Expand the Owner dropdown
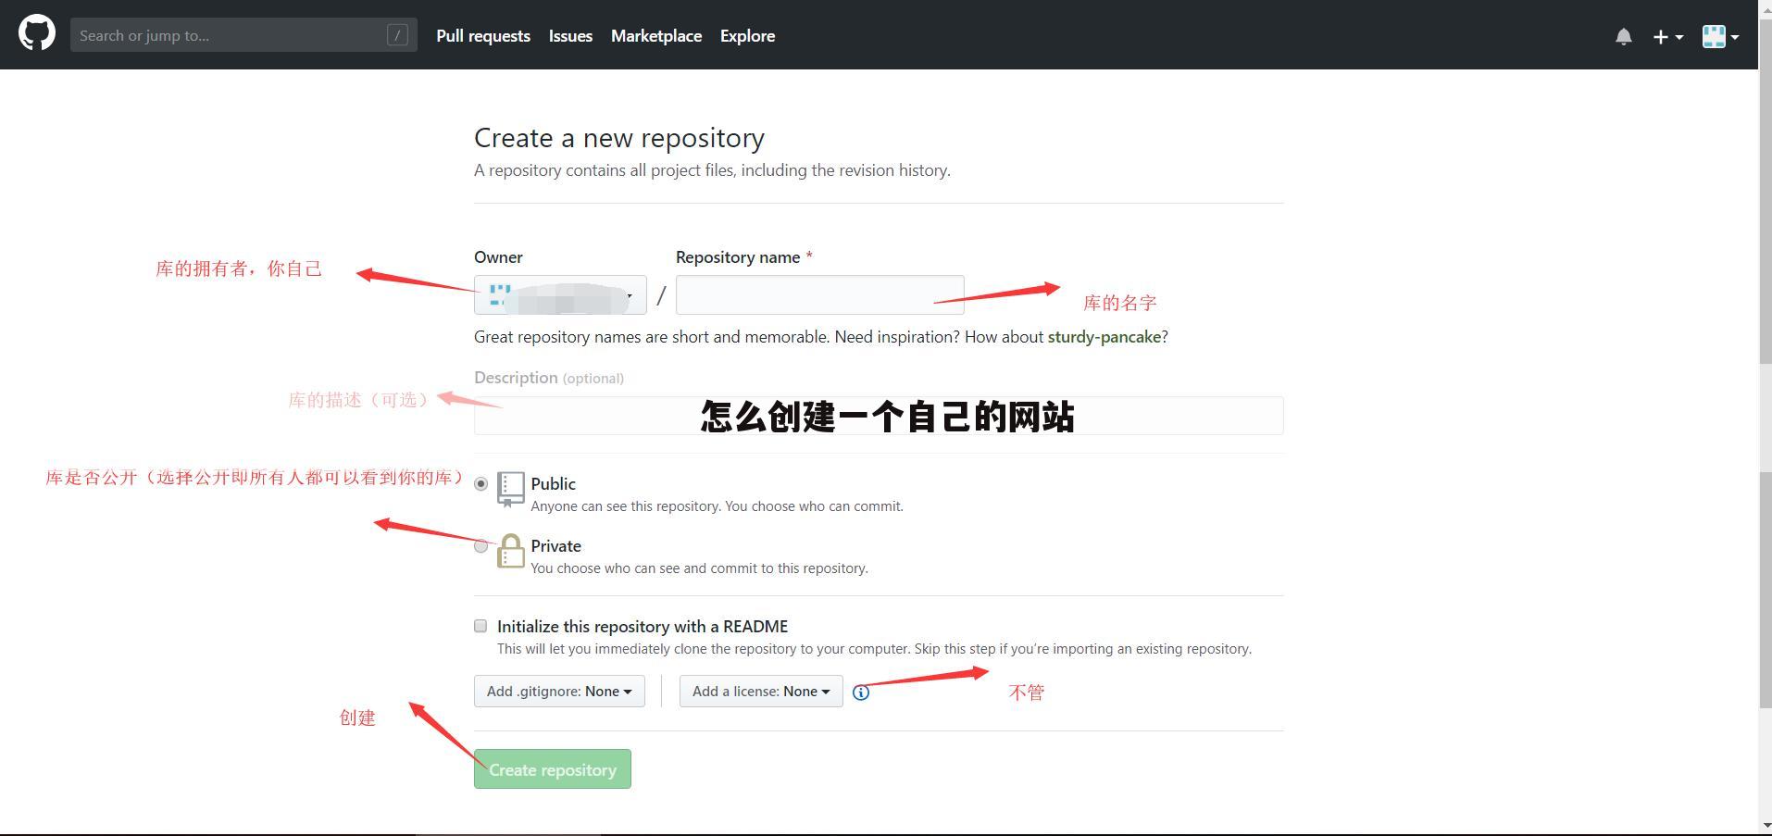Screen dimensions: 1772x836 coord(560,295)
